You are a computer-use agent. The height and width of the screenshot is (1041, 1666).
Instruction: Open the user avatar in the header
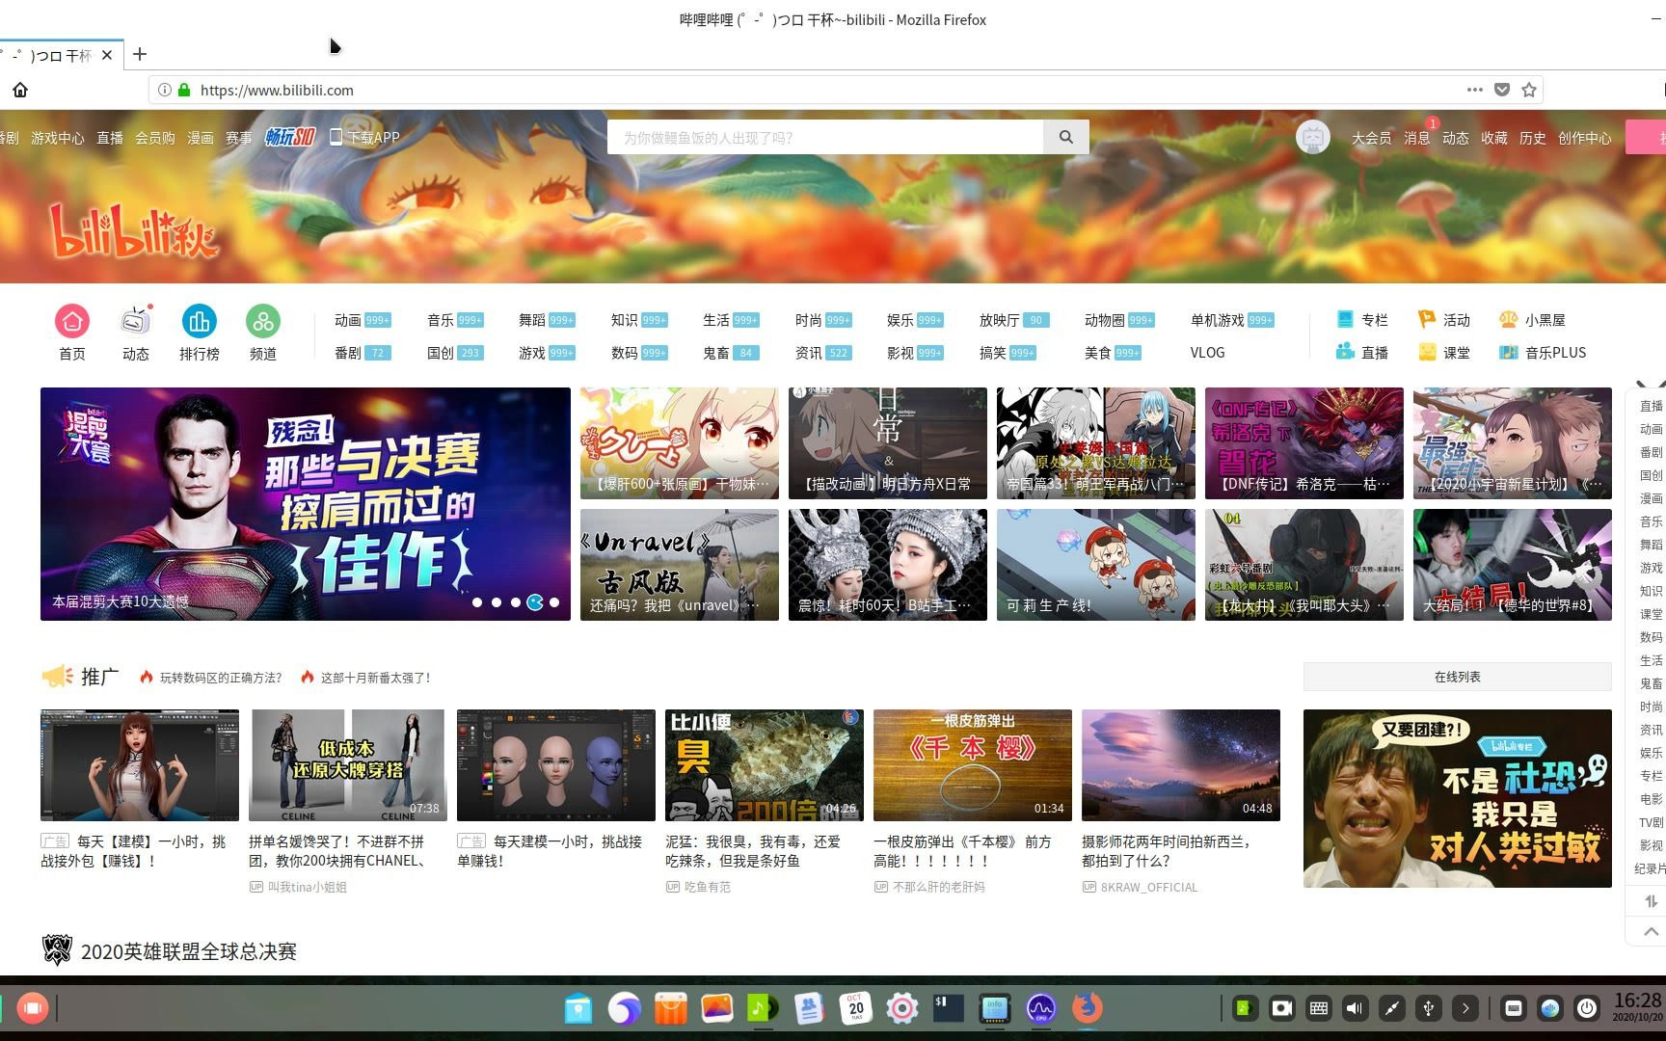click(x=1312, y=137)
